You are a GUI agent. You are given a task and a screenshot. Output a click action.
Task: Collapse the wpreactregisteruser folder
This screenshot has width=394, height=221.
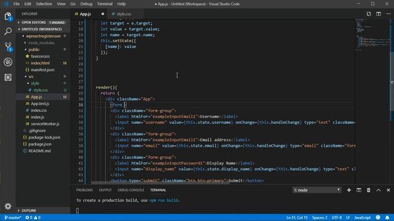pyautogui.click(x=43, y=36)
